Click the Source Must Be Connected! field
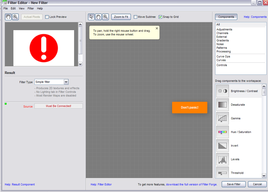 pos(59,106)
